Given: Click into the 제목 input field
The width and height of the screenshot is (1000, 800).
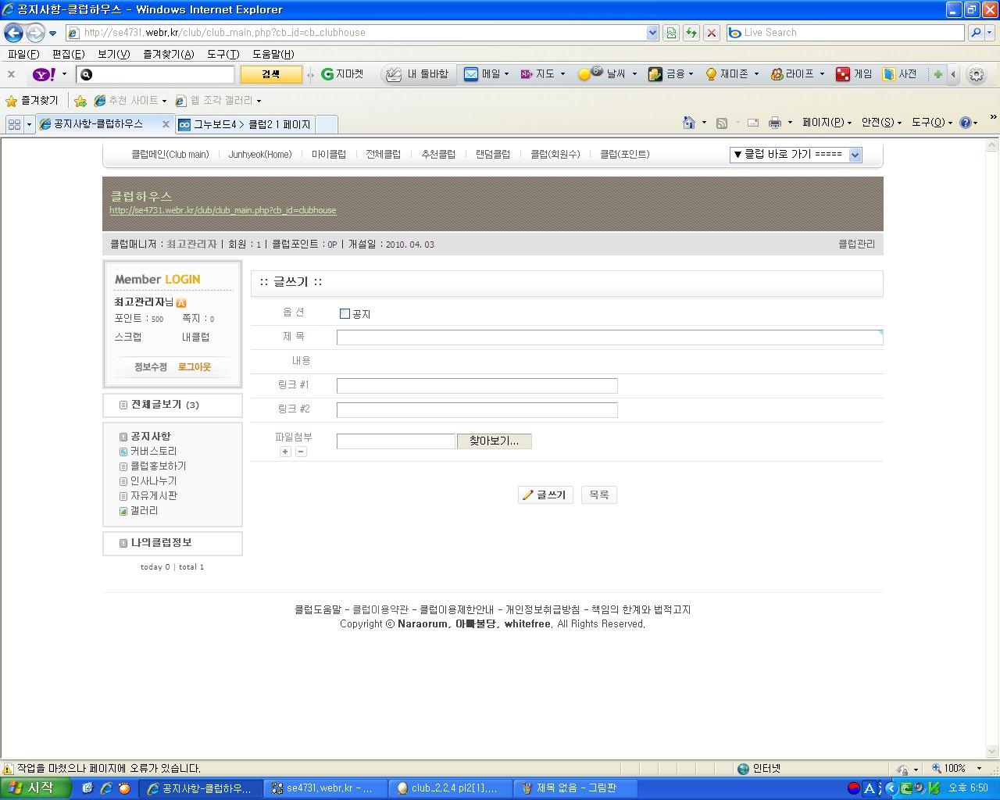Looking at the screenshot, I should point(609,337).
